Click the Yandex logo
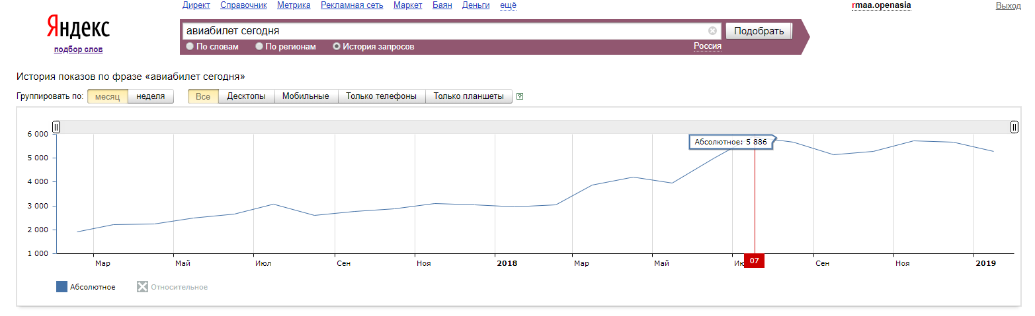Viewport: 1035px width, 316px height. (78, 28)
